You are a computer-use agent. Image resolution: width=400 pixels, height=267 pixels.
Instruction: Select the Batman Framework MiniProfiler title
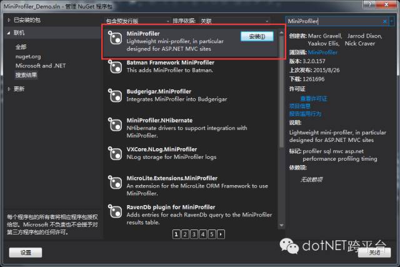171,63
